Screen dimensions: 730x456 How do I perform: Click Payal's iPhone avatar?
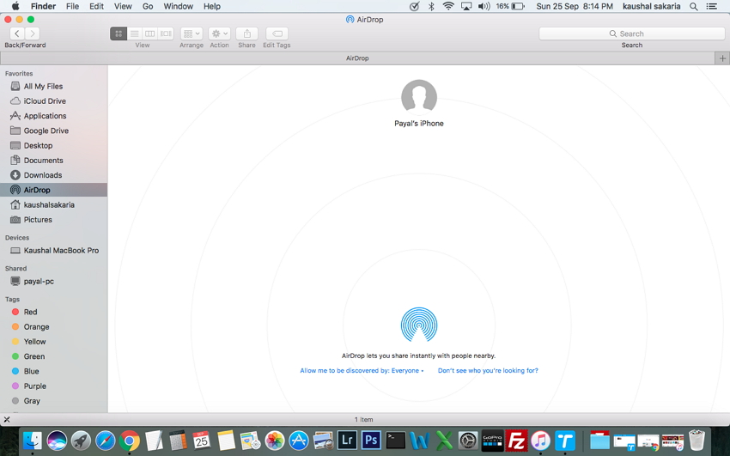(419, 97)
